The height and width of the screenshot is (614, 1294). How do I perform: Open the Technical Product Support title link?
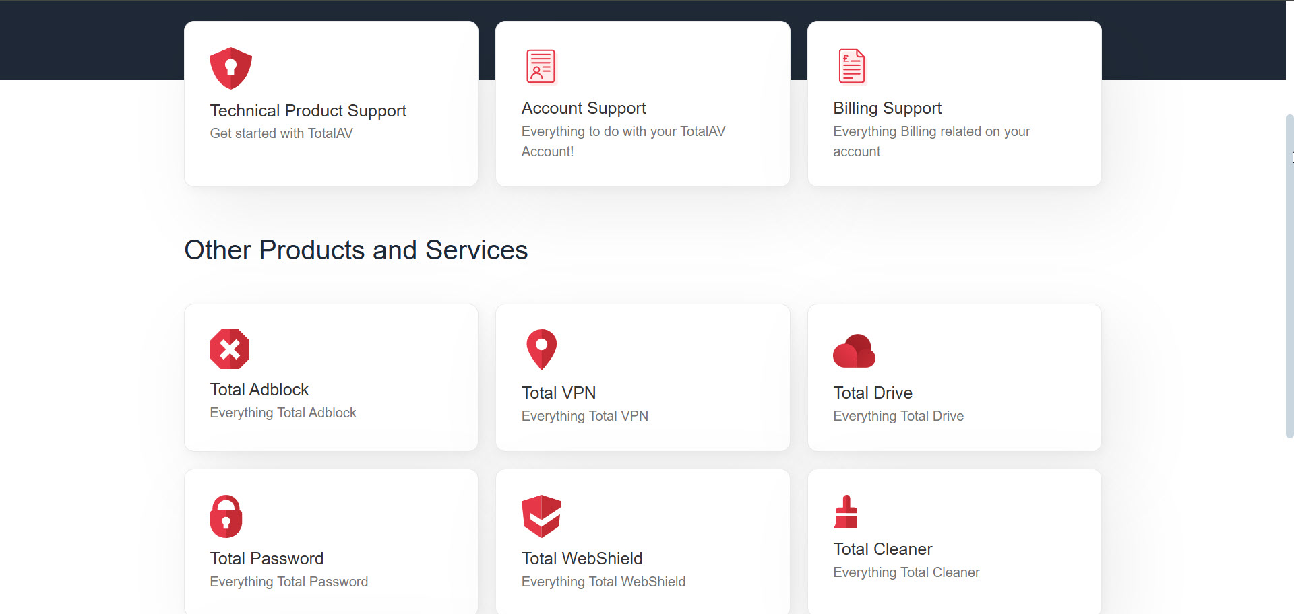[x=308, y=110]
